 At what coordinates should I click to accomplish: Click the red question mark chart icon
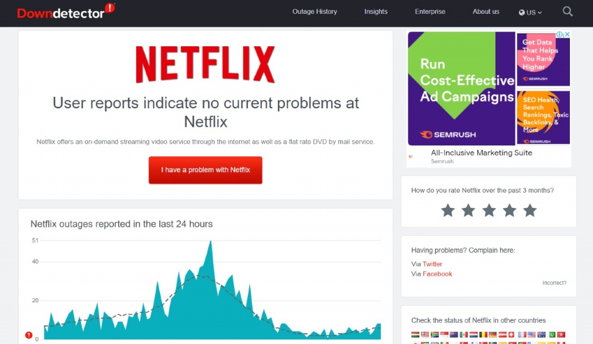click(x=29, y=335)
